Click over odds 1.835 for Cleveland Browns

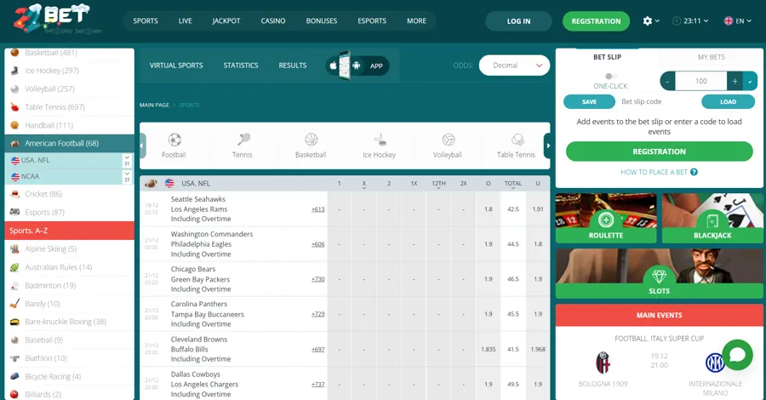[488, 349]
